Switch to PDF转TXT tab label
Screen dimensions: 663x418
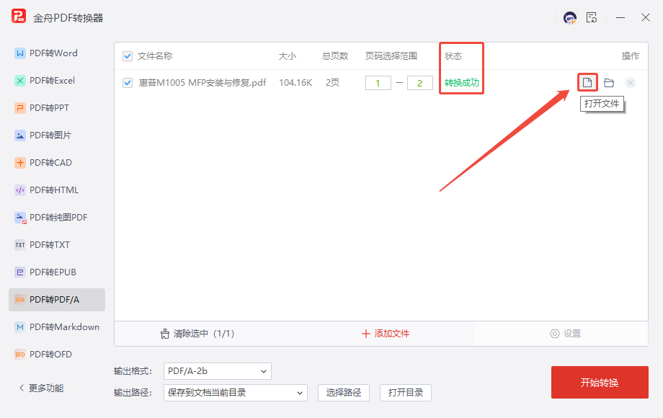(x=50, y=245)
